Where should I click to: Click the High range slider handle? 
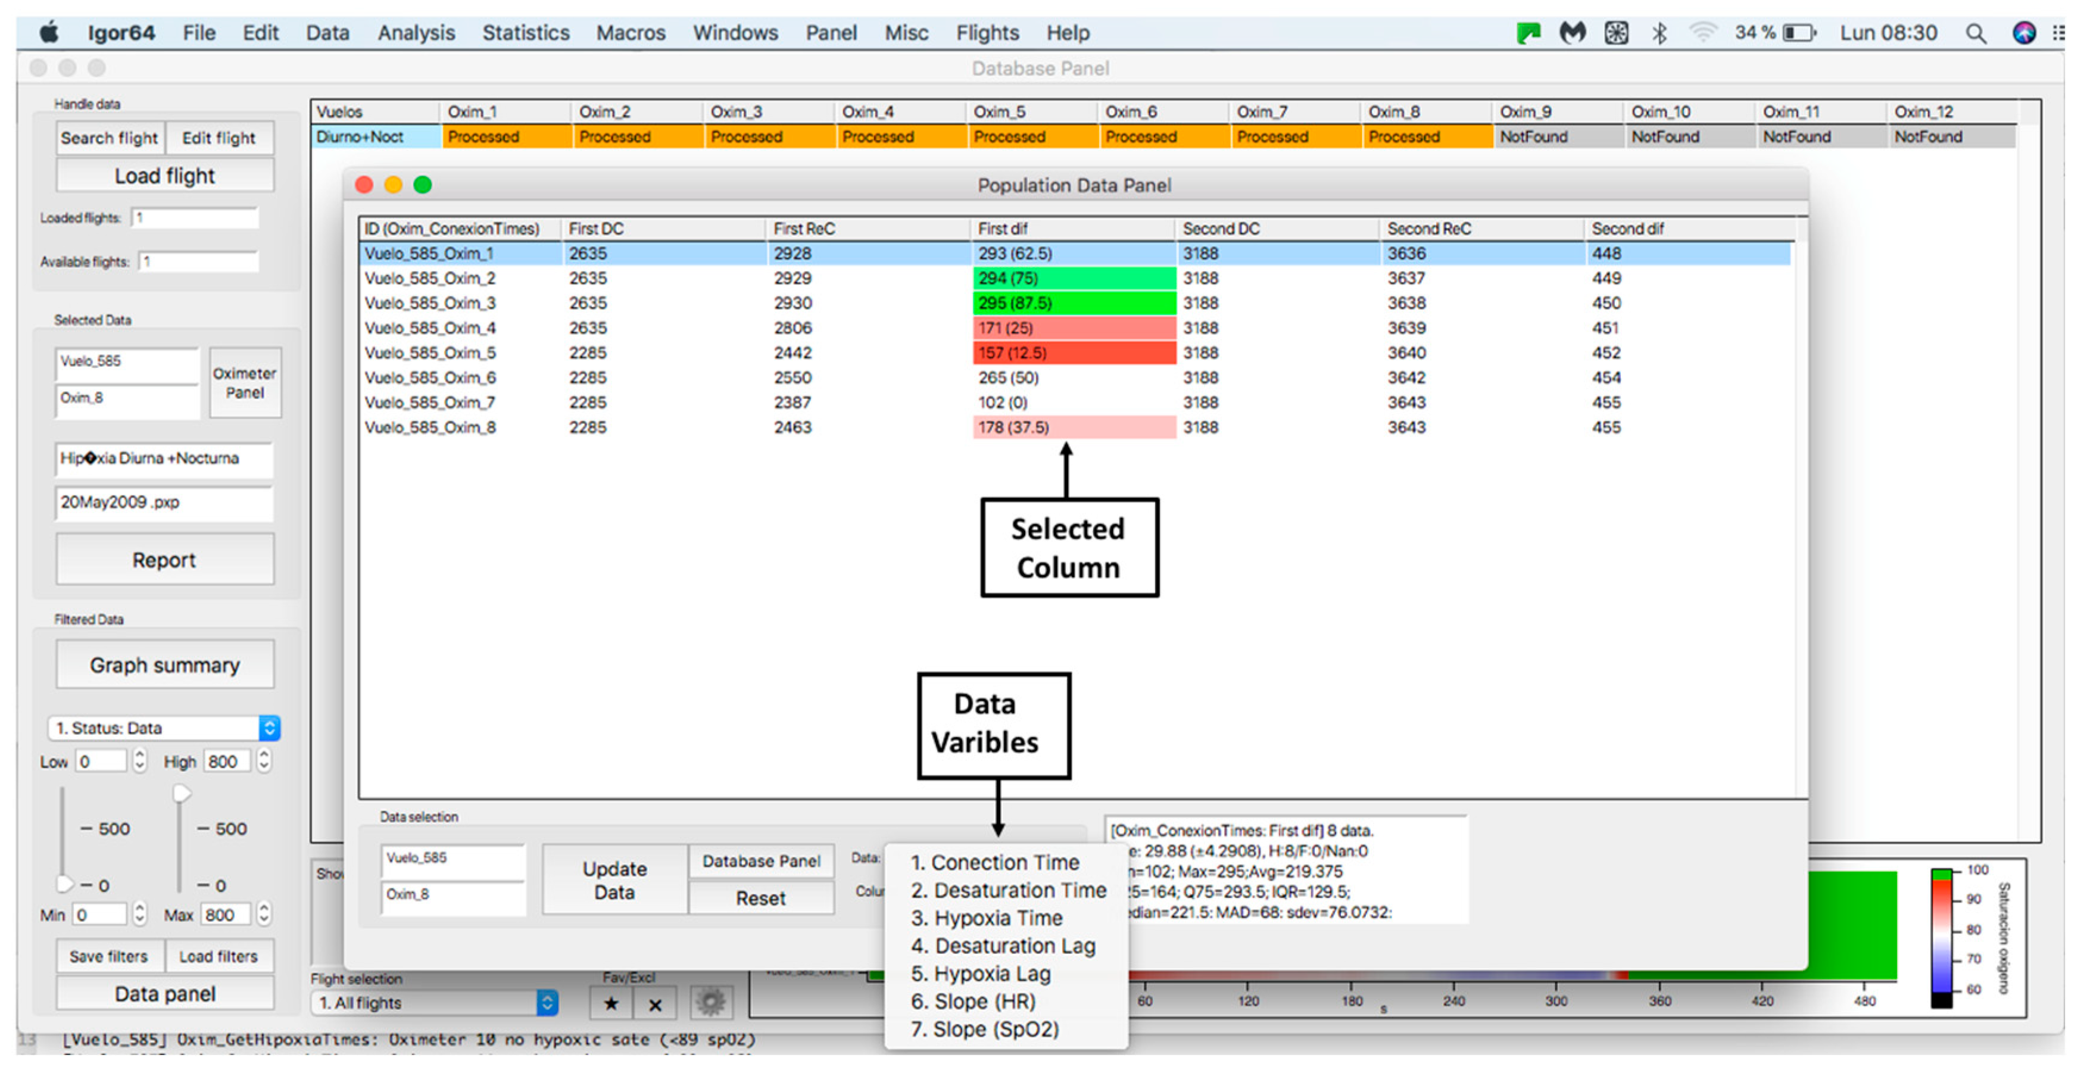pyautogui.click(x=182, y=794)
